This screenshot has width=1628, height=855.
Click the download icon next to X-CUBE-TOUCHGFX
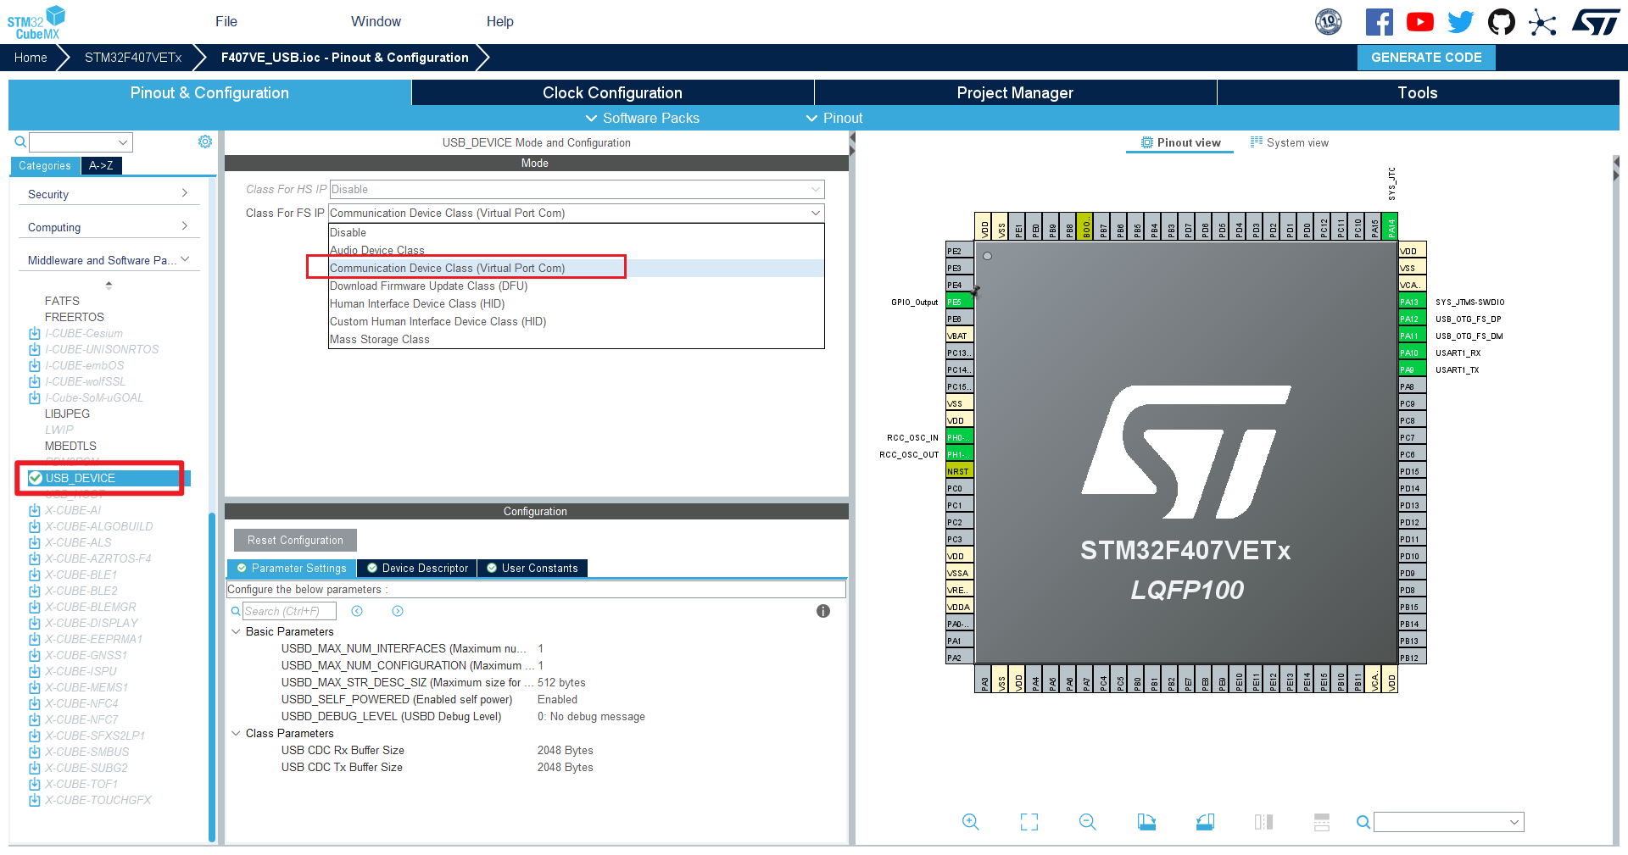pyautogui.click(x=35, y=800)
